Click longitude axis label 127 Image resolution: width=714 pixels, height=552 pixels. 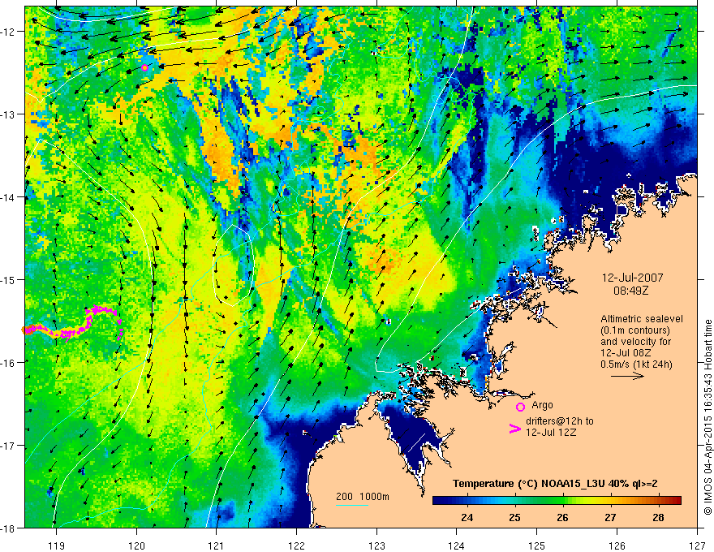697,546
